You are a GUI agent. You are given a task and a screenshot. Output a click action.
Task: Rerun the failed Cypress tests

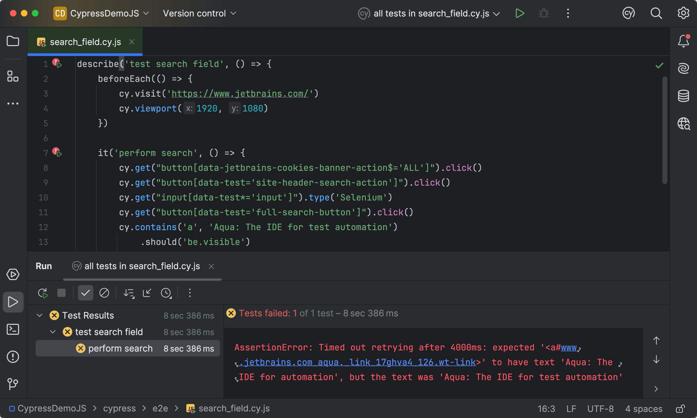(43, 293)
